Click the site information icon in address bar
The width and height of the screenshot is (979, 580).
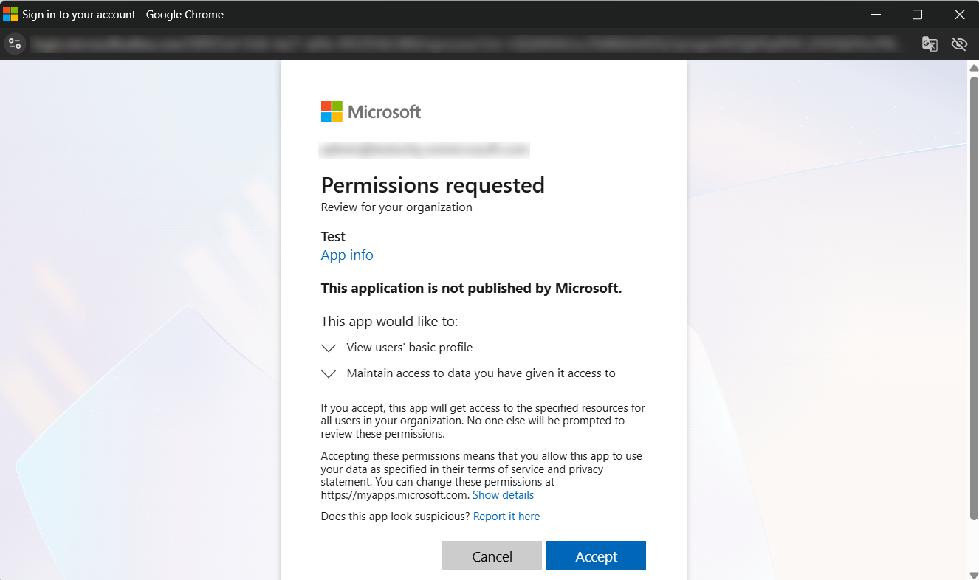pyautogui.click(x=15, y=44)
